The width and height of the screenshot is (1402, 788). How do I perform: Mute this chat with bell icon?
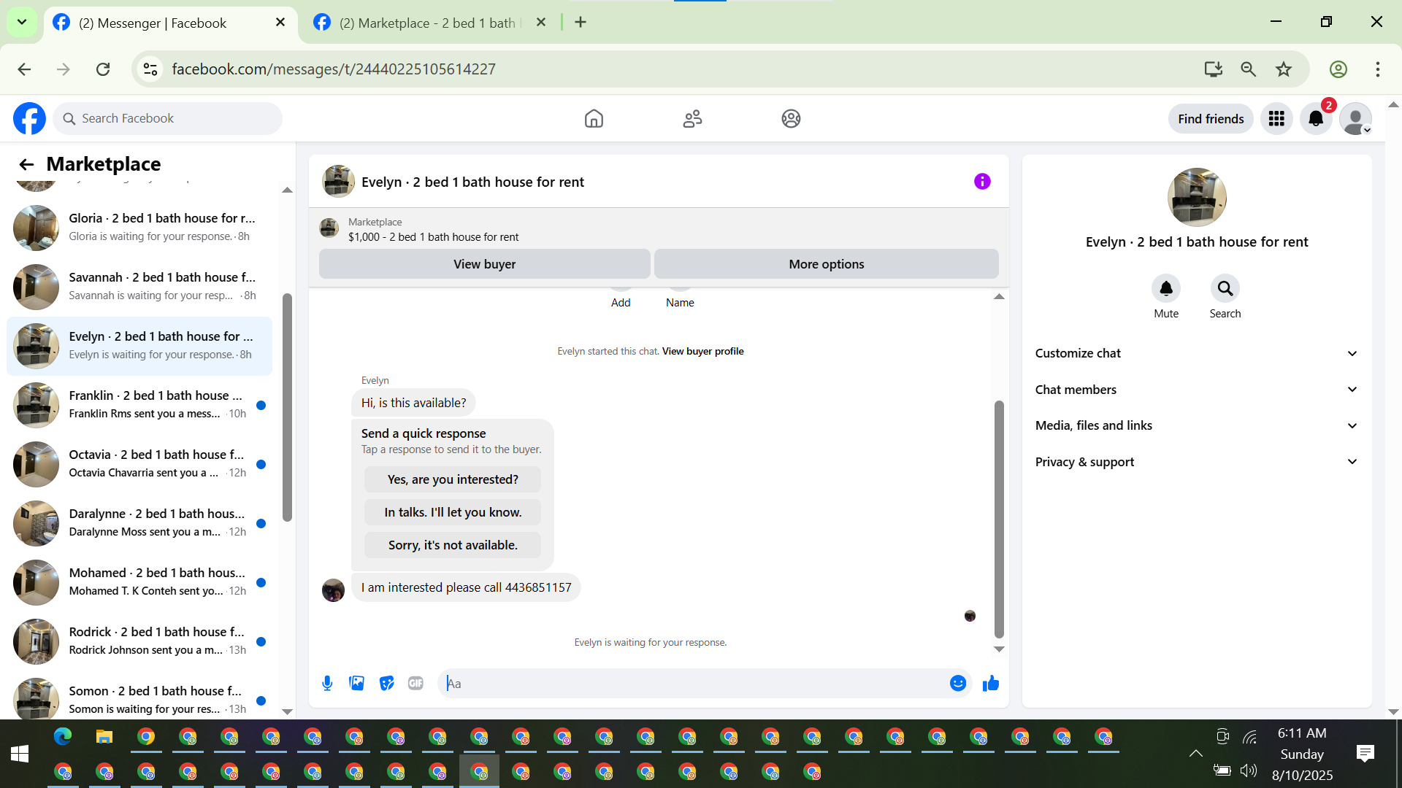coord(1166,289)
